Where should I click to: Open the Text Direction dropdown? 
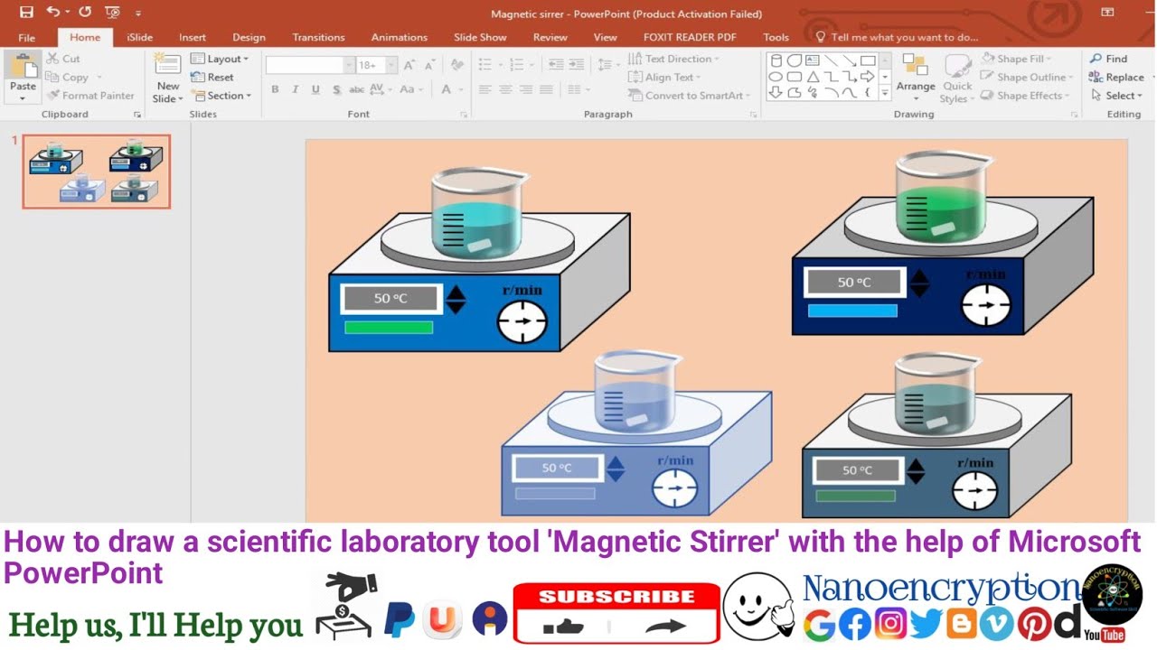(x=674, y=59)
